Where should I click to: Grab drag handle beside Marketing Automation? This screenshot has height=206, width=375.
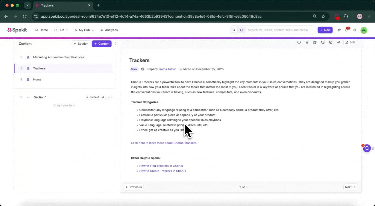click(x=21, y=57)
